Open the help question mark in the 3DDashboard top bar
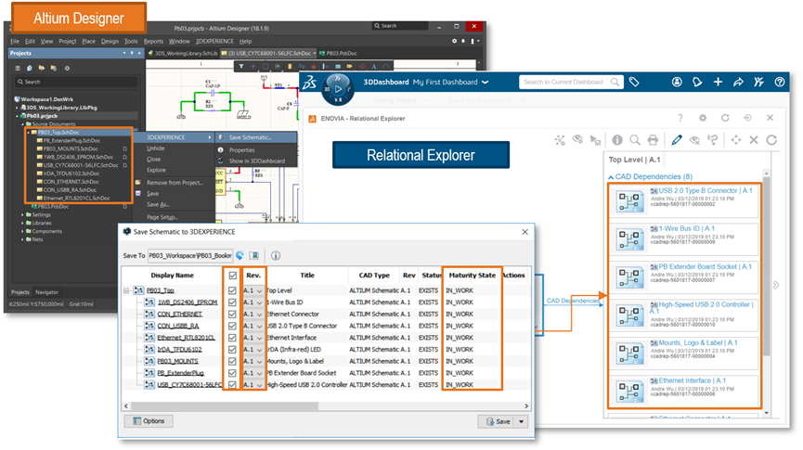Viewport: 803px width, 450px height. coord(780,82)
